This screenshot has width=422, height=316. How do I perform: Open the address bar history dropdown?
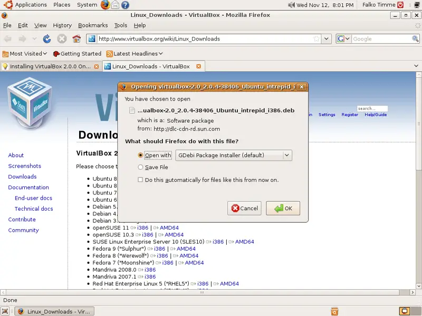pyautogui.click(x=326, y=39)
